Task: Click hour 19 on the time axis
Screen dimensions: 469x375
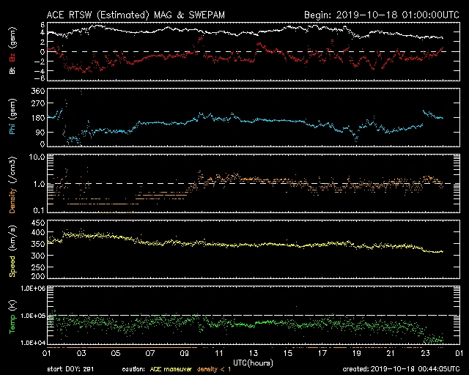Action: pos(355,354)
